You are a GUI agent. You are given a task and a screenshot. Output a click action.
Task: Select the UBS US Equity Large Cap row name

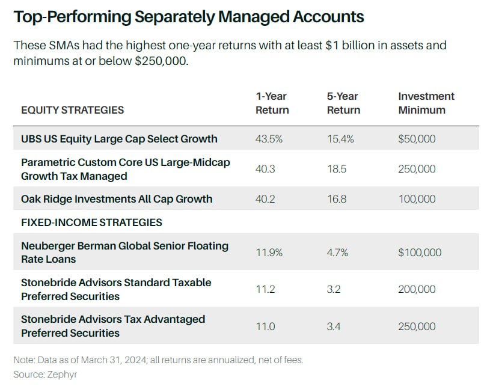[x=119, y=139]
